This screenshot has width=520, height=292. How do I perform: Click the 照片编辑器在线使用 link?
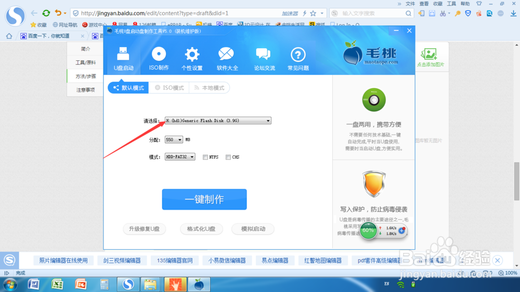(x=63, y=260)
